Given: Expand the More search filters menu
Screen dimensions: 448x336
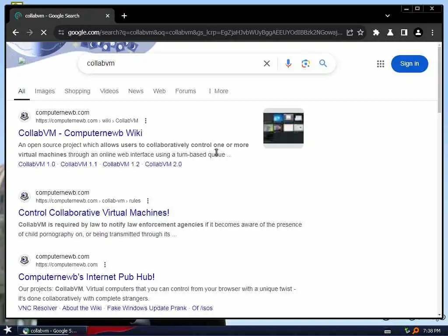Looking at the screenshot, I should tap(218, 91).
